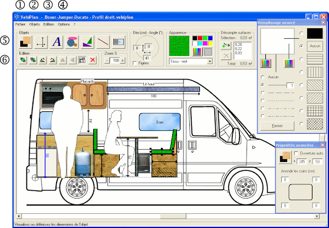Toggle the Figées checkbox
329x228 pixels.
coord(135,63)
